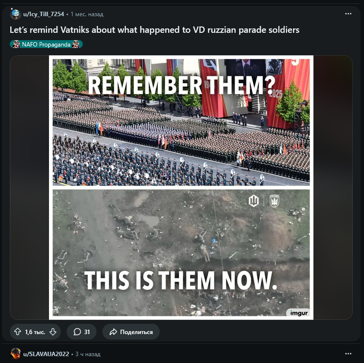Open three-dots menu for Icy_Till_7254 post
Viewport: 364px width, 363px height.
coord(348,14)
